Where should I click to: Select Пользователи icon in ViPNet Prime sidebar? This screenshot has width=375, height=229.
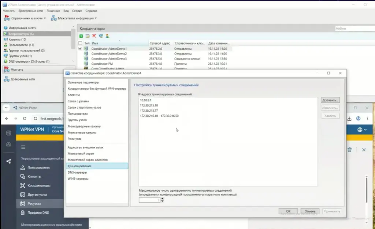point(23,168)
